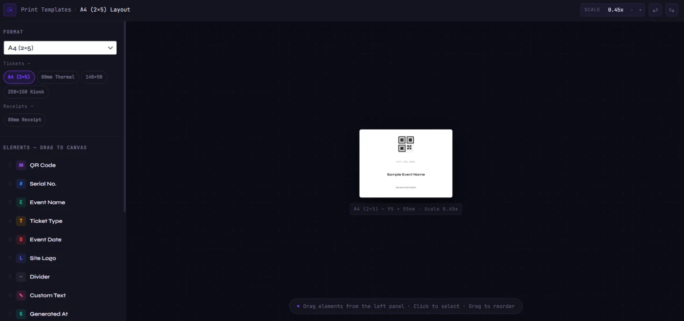Choose the 140×50 ticket format chip
Image resolution: width=684 pixels, height=321 pixels.
click(x=94, y=77)
